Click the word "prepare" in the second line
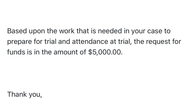189x106 pixels. tap(19, 42)
